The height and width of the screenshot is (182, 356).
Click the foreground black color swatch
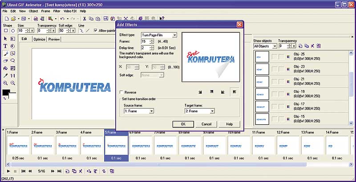6,93
